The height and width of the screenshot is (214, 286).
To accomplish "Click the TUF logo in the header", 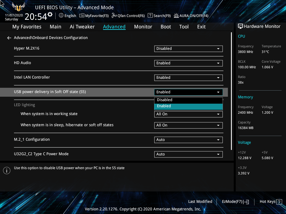I will [x=18, y=7].
